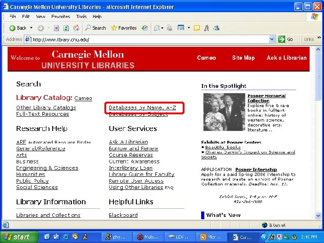This screenshot has height=243, width=324.
Task: Click the History clock icon
Action: coord(144,28)
